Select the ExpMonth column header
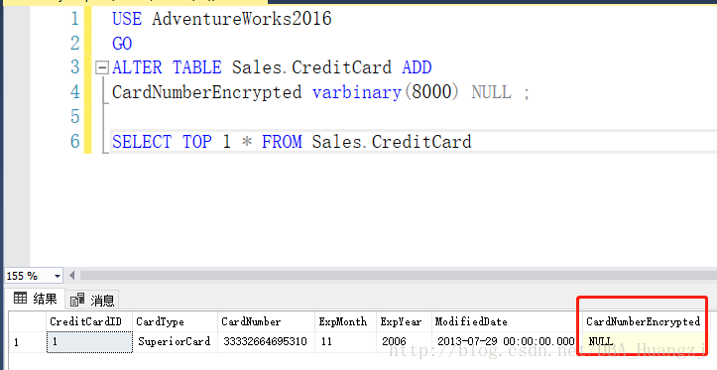Screen dimensions: 717x370 point(345,321)
